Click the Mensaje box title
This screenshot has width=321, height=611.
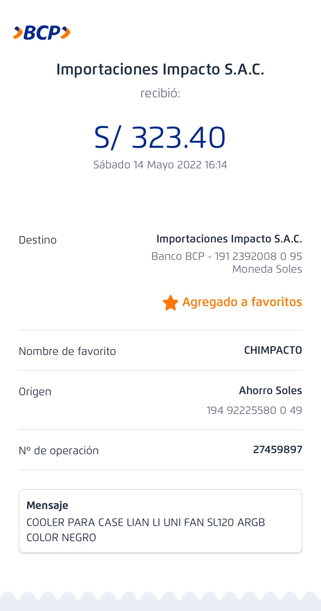(x=47, y=505)
